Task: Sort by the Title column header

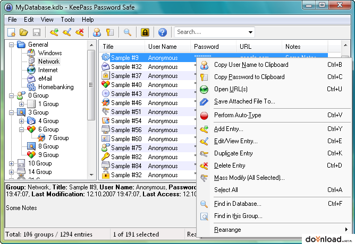Action: pos(122,47)
